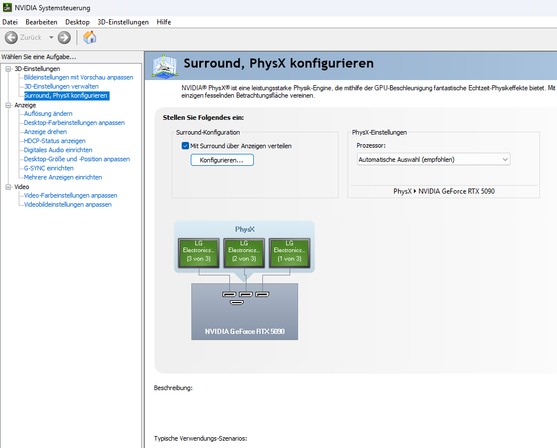Open Bildeinstellungen mit Vorschau anpassen
This screenshot has width=557, height=448.
[78, 77]
